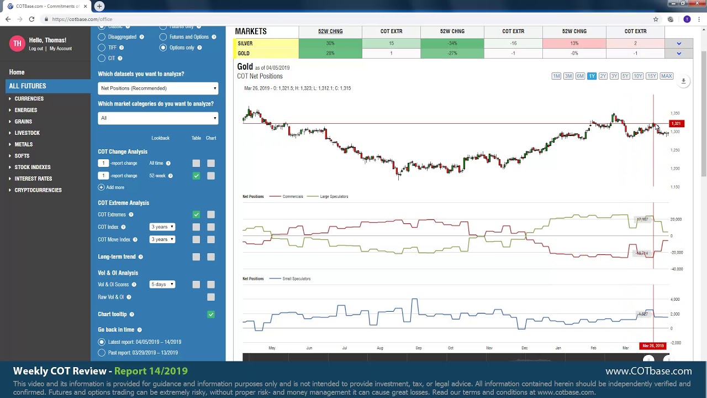Show help for 52-week lookback
707x398 pixels.
point(170,176)
